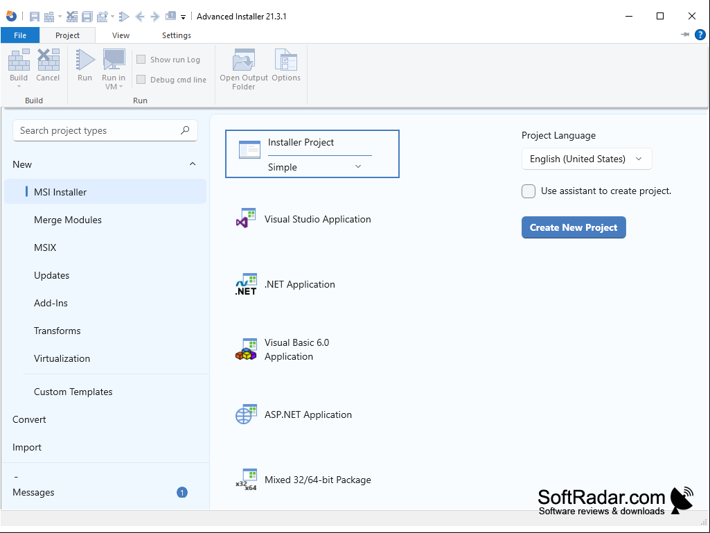Viewport: 710px width, 533px height.
Task: Open Customize Quick Access Toolbar dropdown
Action: pyautogui.click(x=184, y=17)
